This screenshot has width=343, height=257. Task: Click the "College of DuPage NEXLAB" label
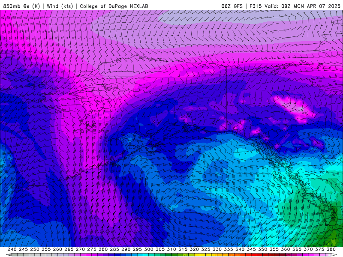114,6
